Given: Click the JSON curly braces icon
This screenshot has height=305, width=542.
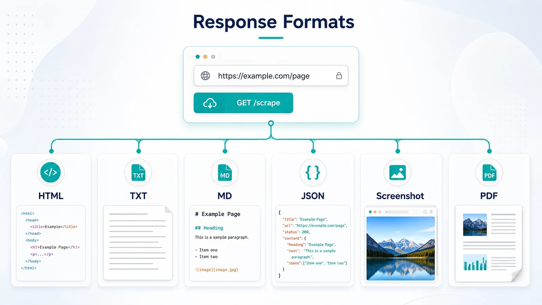Looking at the screenshot, I should [313, 172].
